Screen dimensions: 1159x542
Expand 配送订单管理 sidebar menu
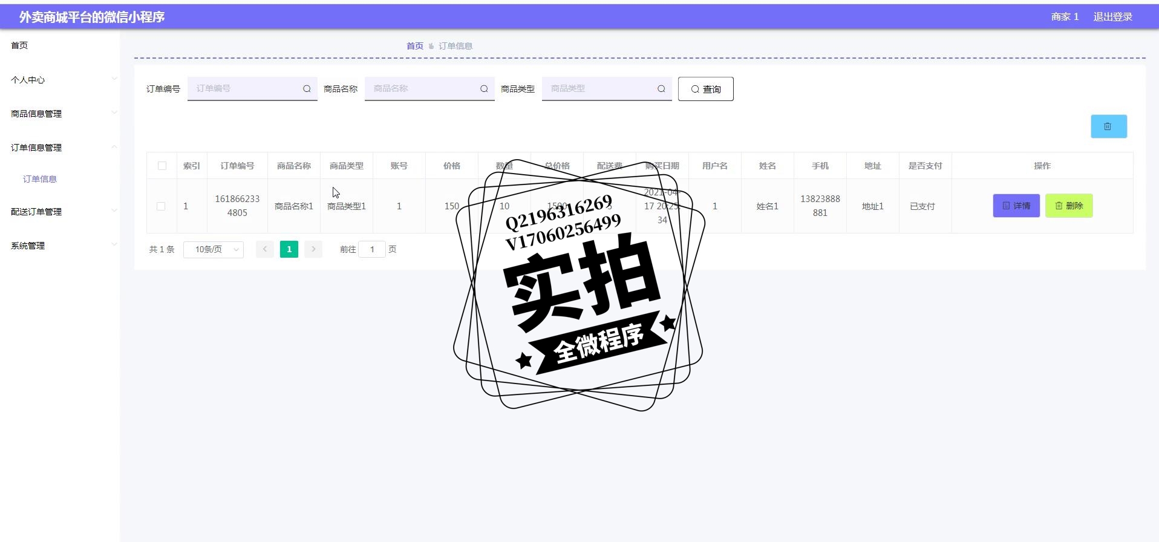click(x=60, y=212)
